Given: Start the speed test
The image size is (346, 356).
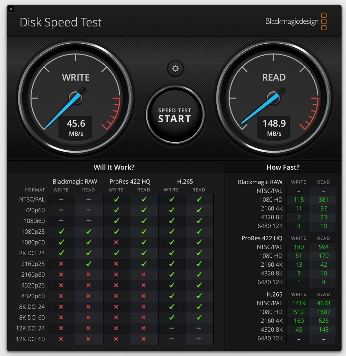Looking at the screenshot, I should 175,115.
